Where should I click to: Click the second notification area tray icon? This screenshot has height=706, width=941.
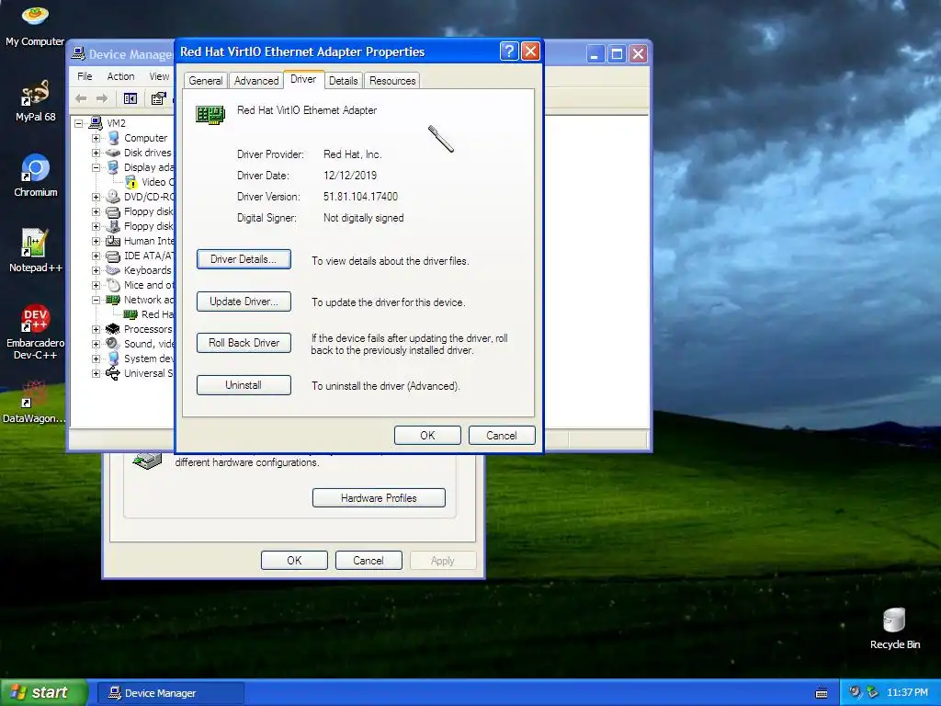point(873,692)
